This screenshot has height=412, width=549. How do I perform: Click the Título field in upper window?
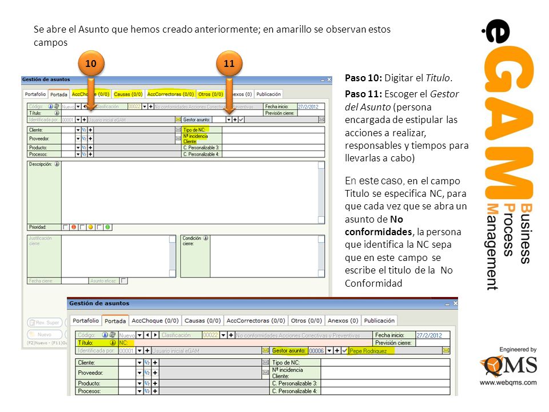[162, 113]
